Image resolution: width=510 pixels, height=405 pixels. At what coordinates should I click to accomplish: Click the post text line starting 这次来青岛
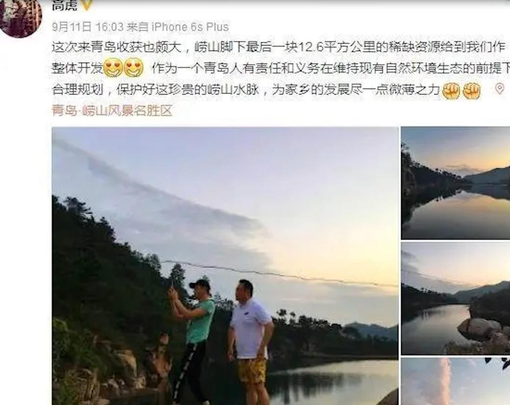tap(279, 47)
